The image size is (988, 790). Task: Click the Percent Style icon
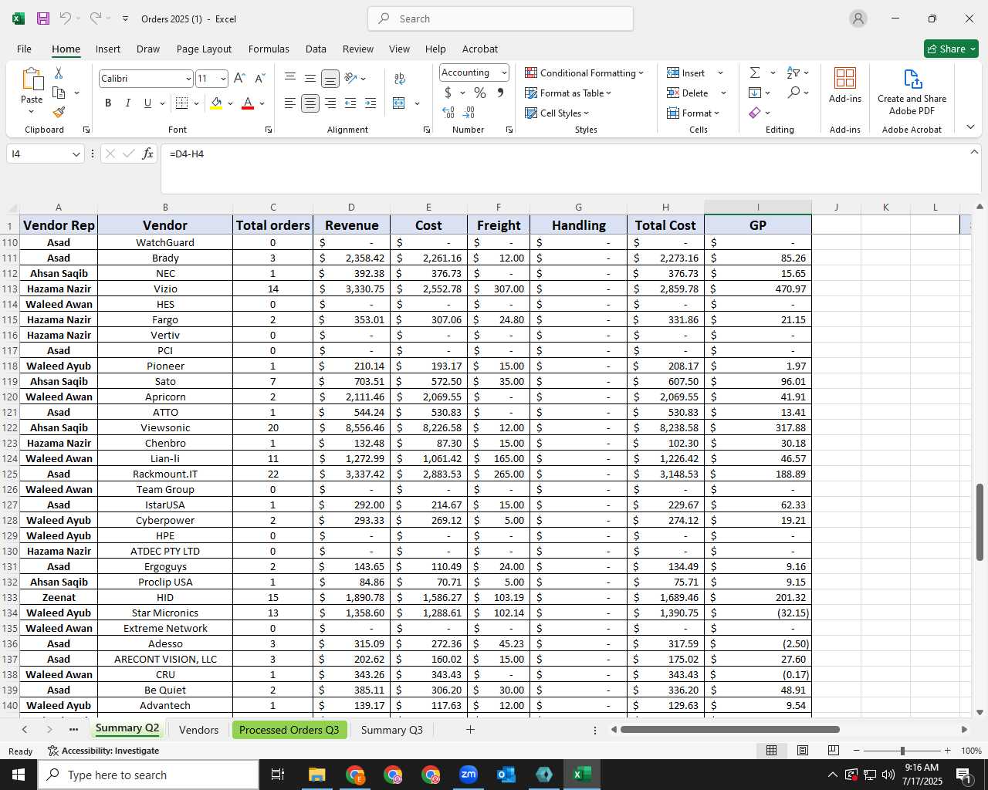480,93
